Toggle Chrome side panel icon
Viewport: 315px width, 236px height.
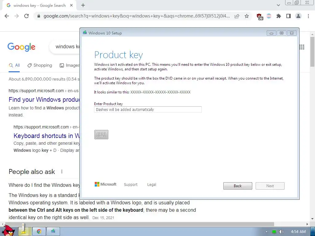pos(289,16)
